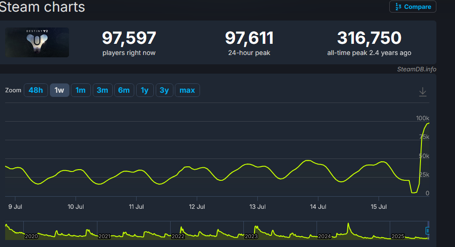Switch zoom to 3m

pyautogui.click(x=103, y=90)
